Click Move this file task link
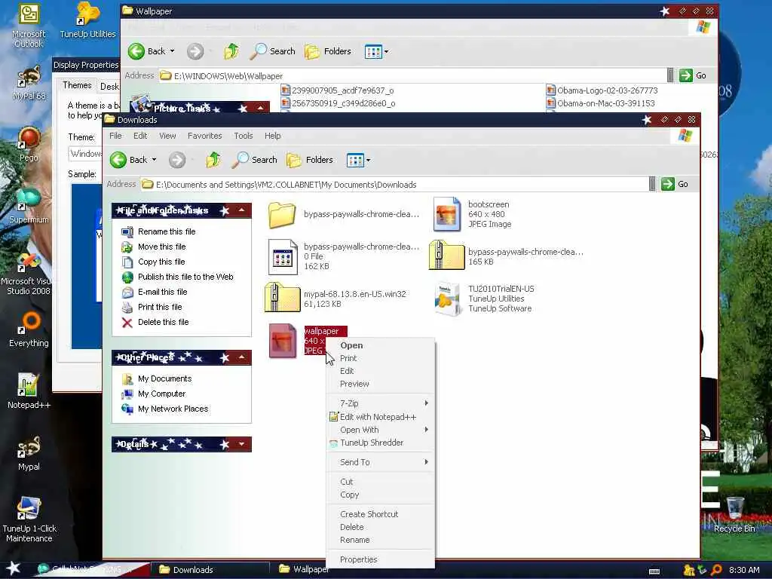The width and height of the screenshot is (772, 579). (161, 247)
